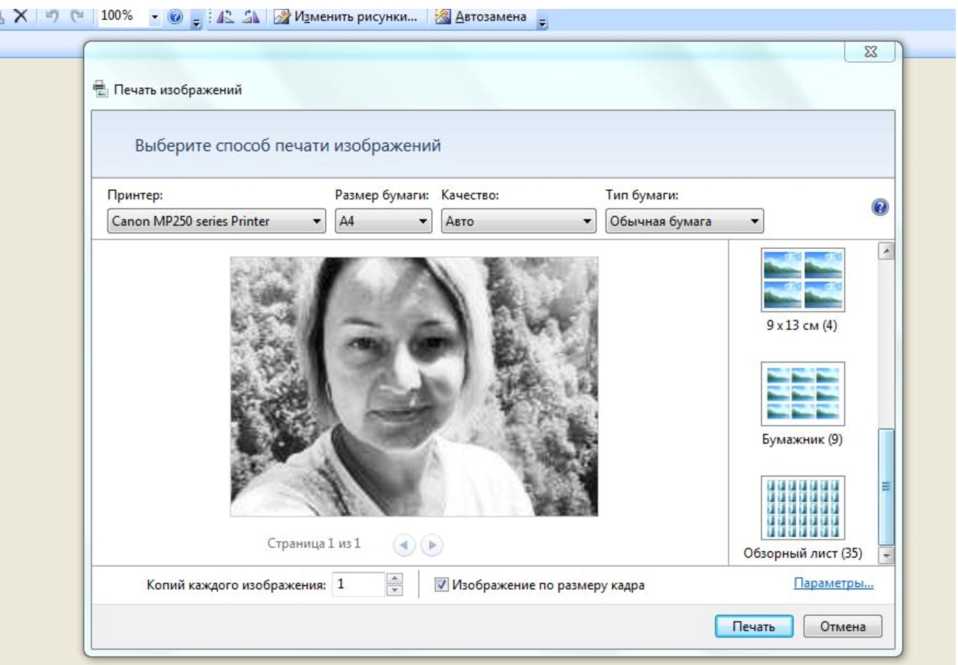The image size is (958, 665).
Task: Open Размер бумаги dropdown showing A4
Action: 383,220
